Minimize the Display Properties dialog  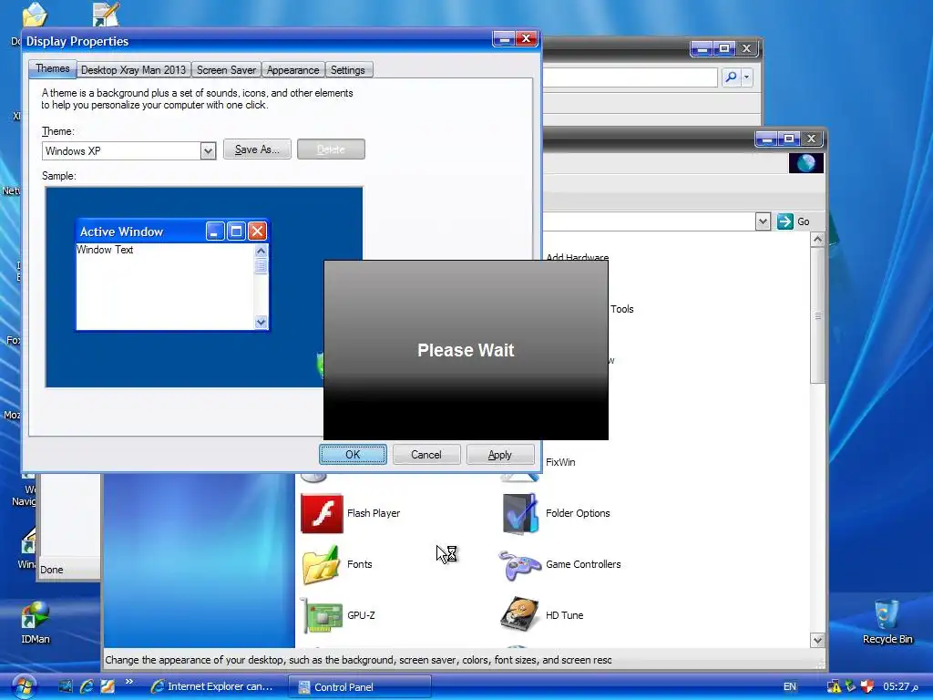(503, 38)
